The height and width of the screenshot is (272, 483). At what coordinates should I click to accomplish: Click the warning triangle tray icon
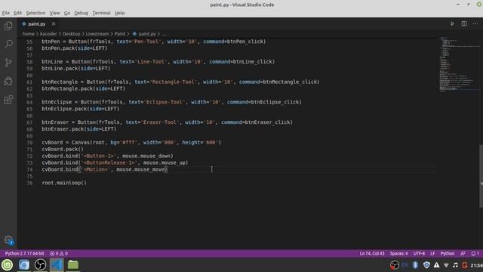coord(436,265)
